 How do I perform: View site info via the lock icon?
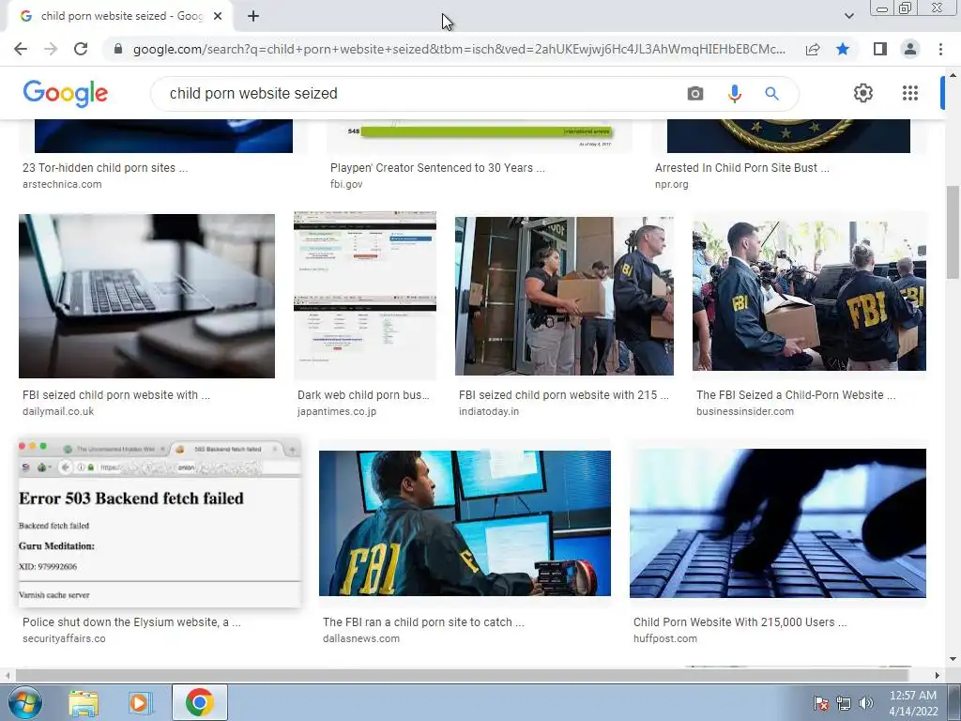(118, 49)
